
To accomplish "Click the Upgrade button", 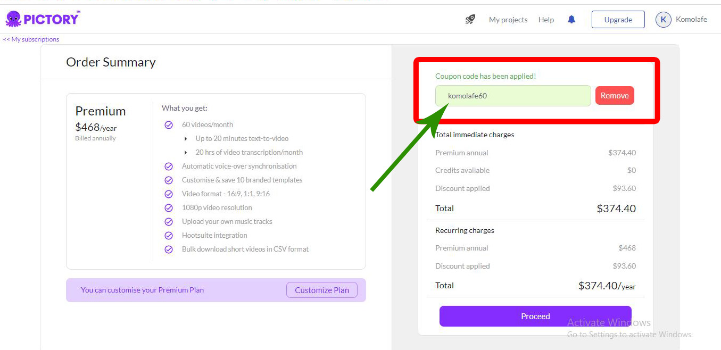I will [618, 20].
